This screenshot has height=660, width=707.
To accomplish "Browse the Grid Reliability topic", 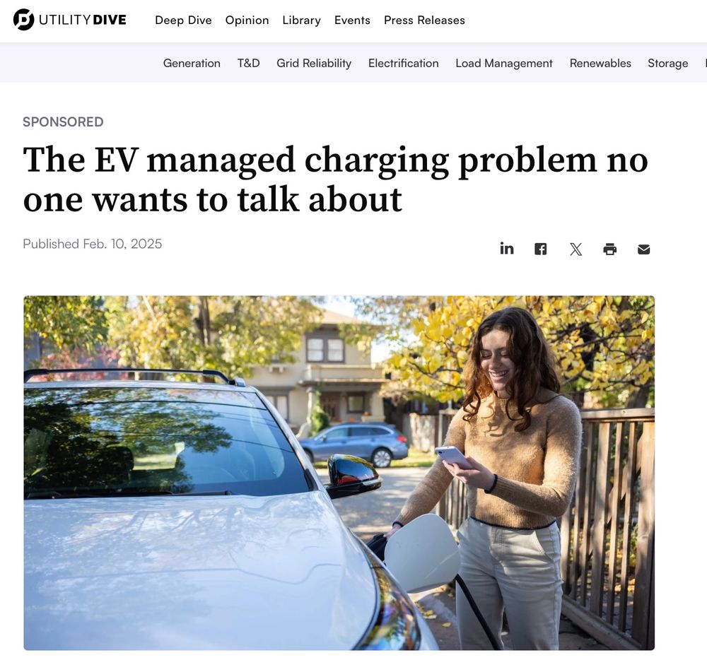I will click(314, 63).
